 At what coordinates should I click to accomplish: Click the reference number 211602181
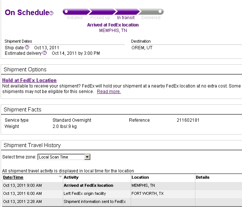click(x=188, y=120)
